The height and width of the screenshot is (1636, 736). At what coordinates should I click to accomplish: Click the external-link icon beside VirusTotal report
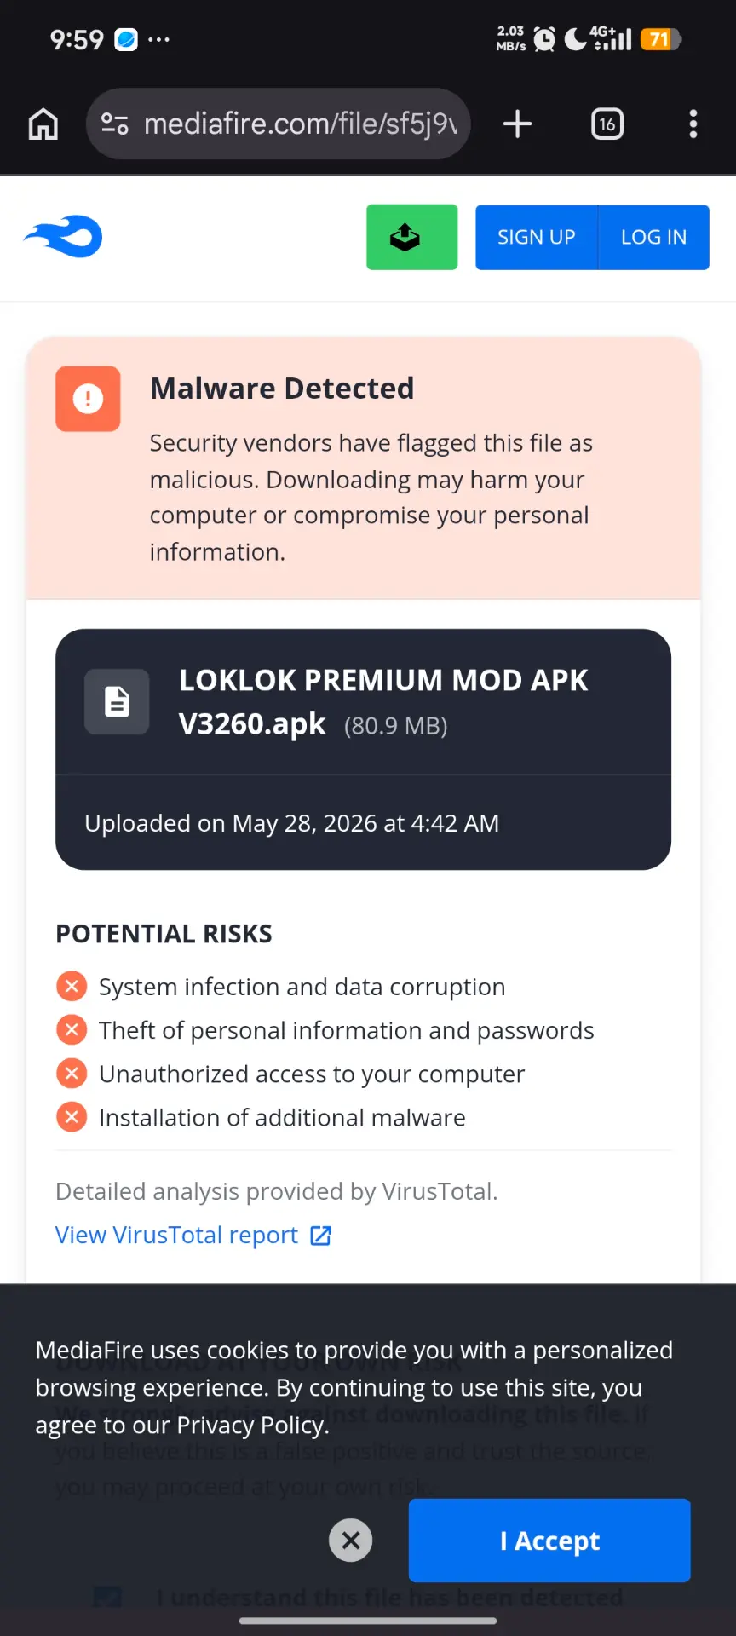321,1236
